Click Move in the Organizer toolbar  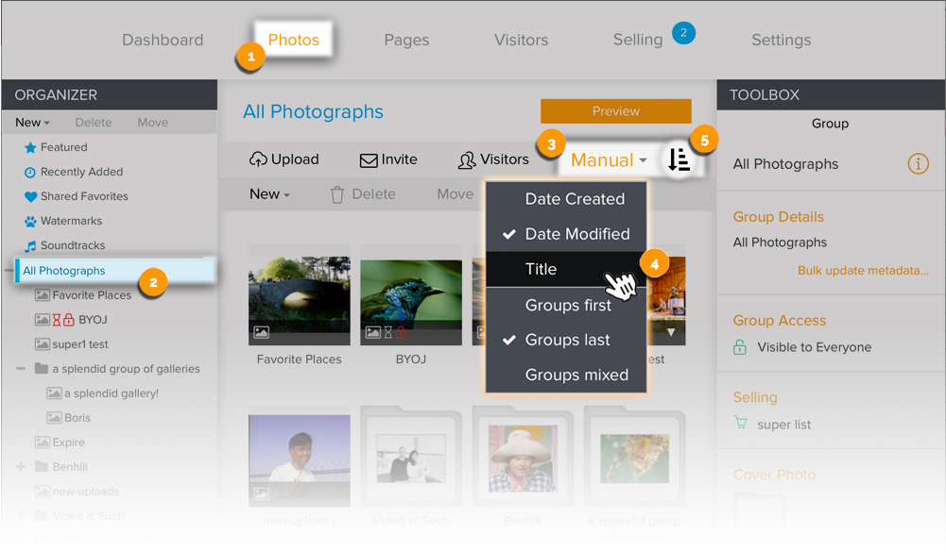point(153,123)
